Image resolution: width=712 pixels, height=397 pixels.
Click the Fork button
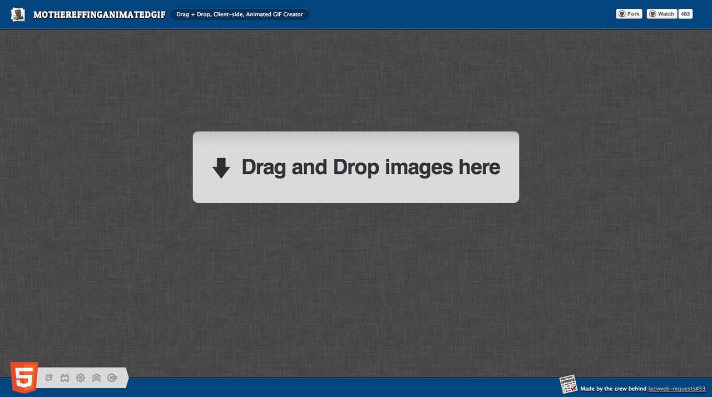[x=629, y=14]
